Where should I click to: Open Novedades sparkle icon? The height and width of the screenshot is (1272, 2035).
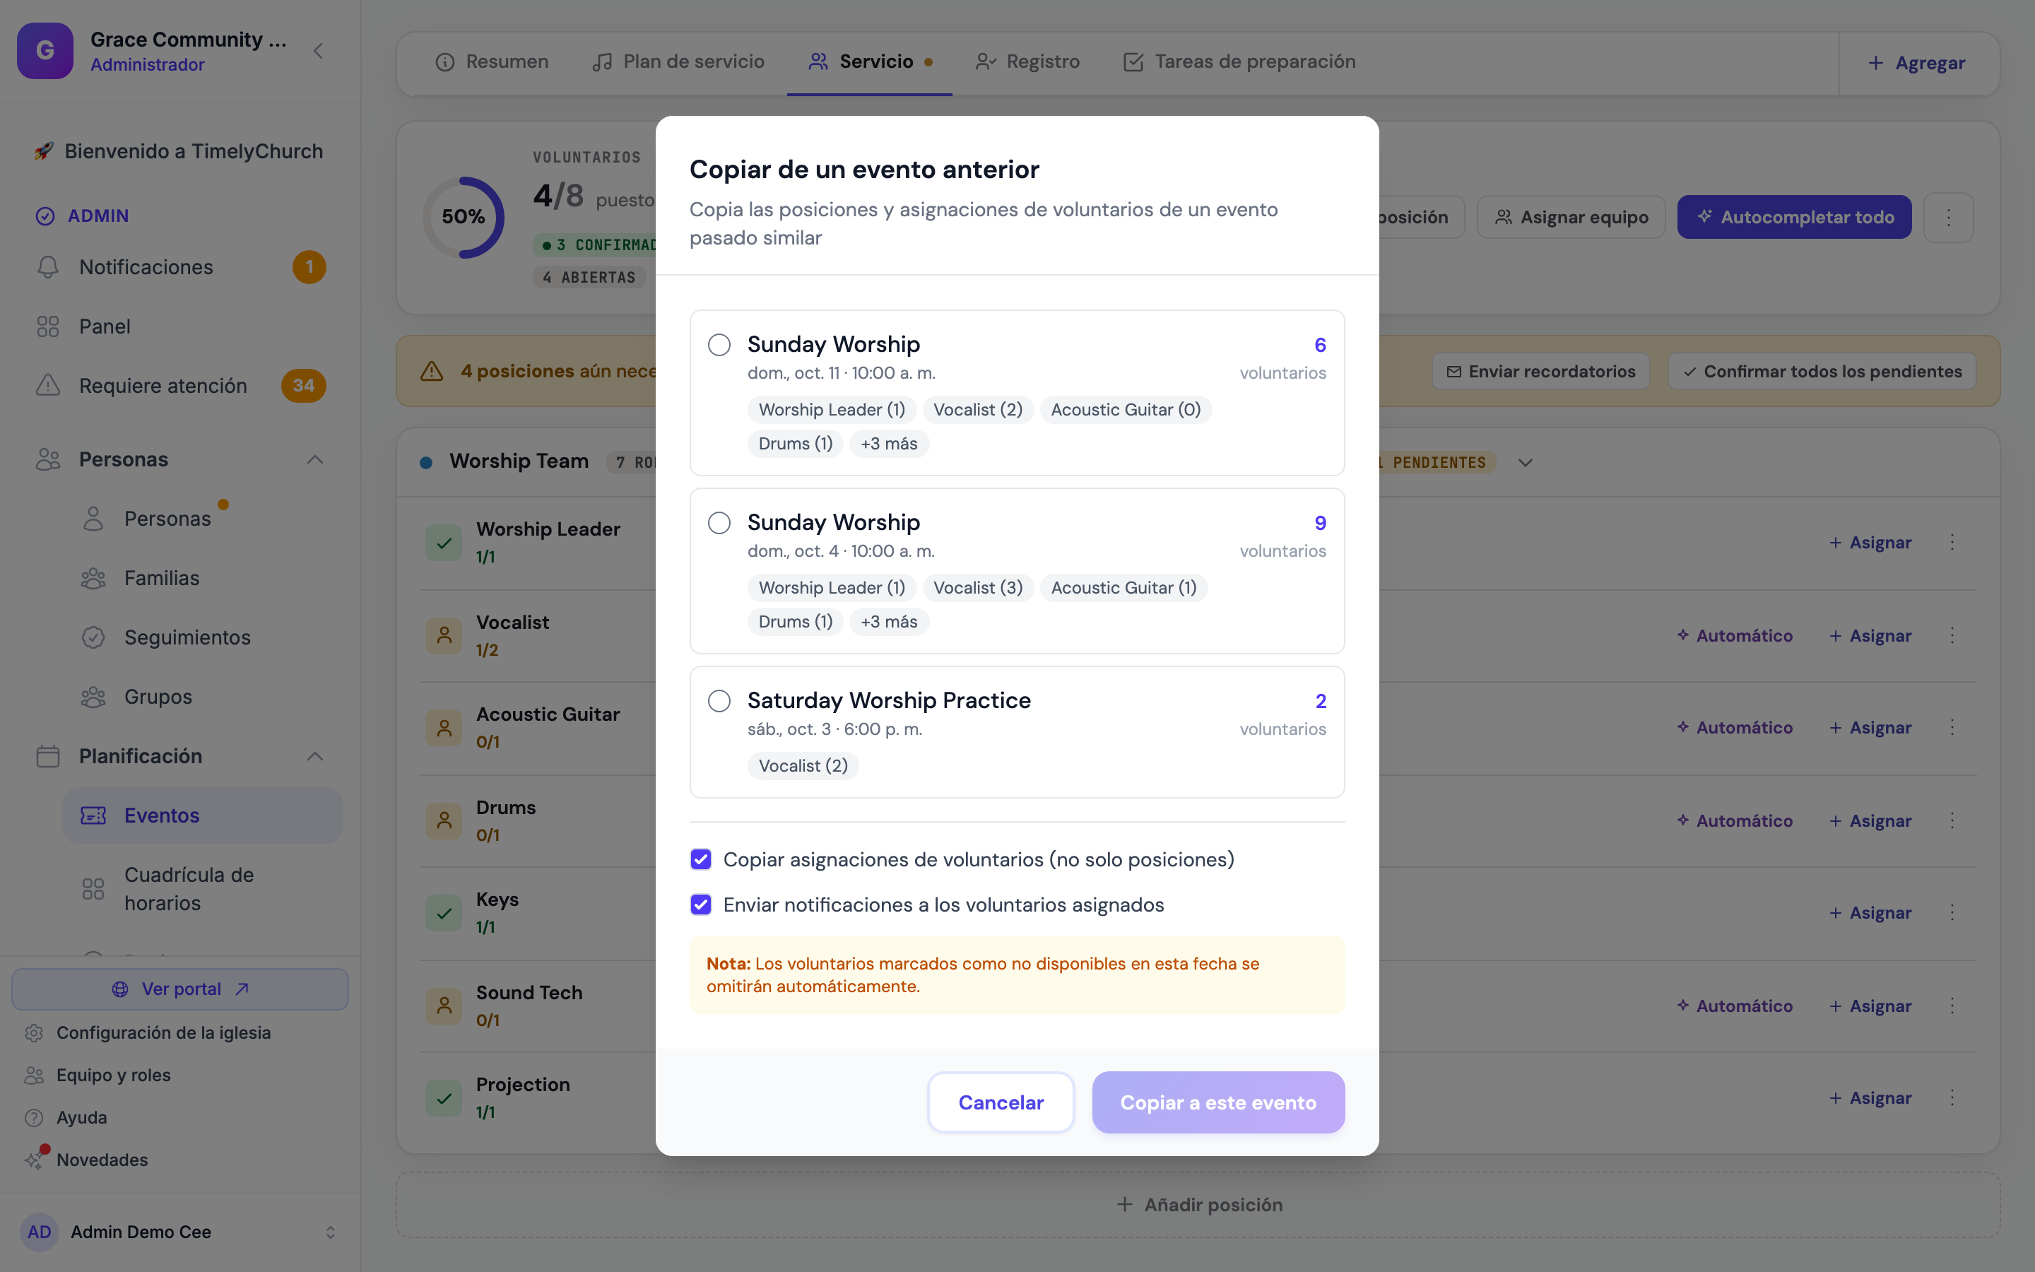tap(34, 1160)
